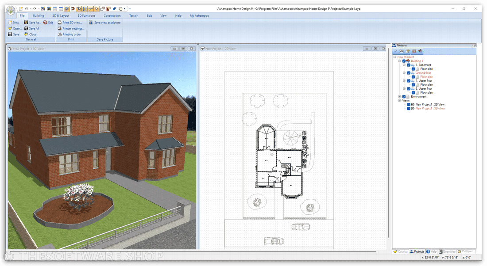Click the Printer settings icon
Image resolution: width=487 pixels, height=266 pixels.
pyautogui.click(x=60, y=28)
